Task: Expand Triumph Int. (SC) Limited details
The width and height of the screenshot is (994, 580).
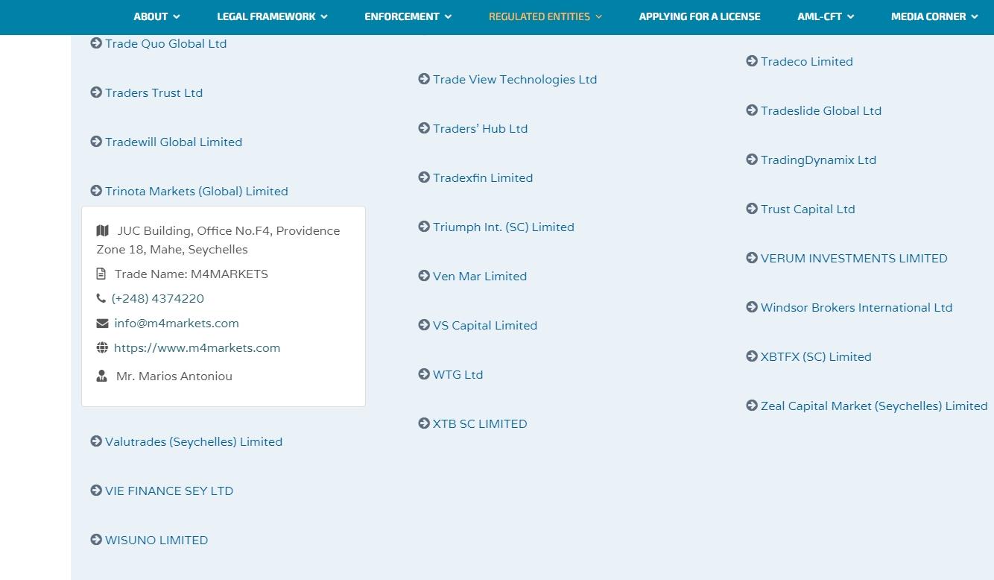Action: [x=504, y=227]
